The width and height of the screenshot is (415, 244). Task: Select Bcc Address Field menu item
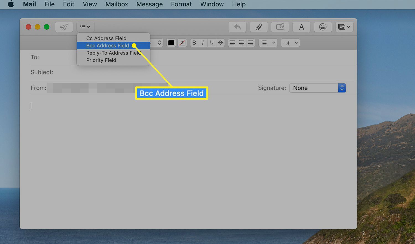pyautogui.click(x=113, y=46)
